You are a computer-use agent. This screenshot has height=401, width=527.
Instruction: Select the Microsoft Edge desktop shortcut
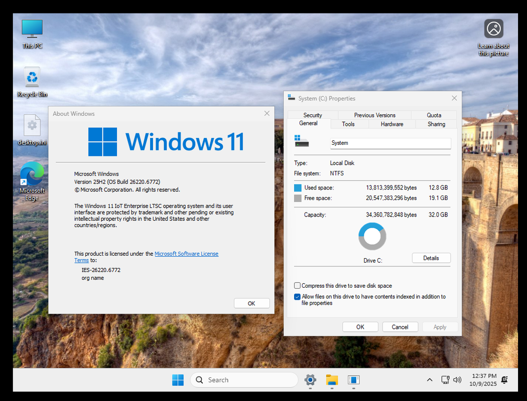[x=32, y=181]
